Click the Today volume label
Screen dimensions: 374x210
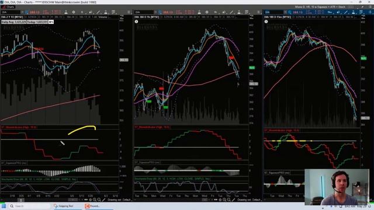tap(37, 22)
